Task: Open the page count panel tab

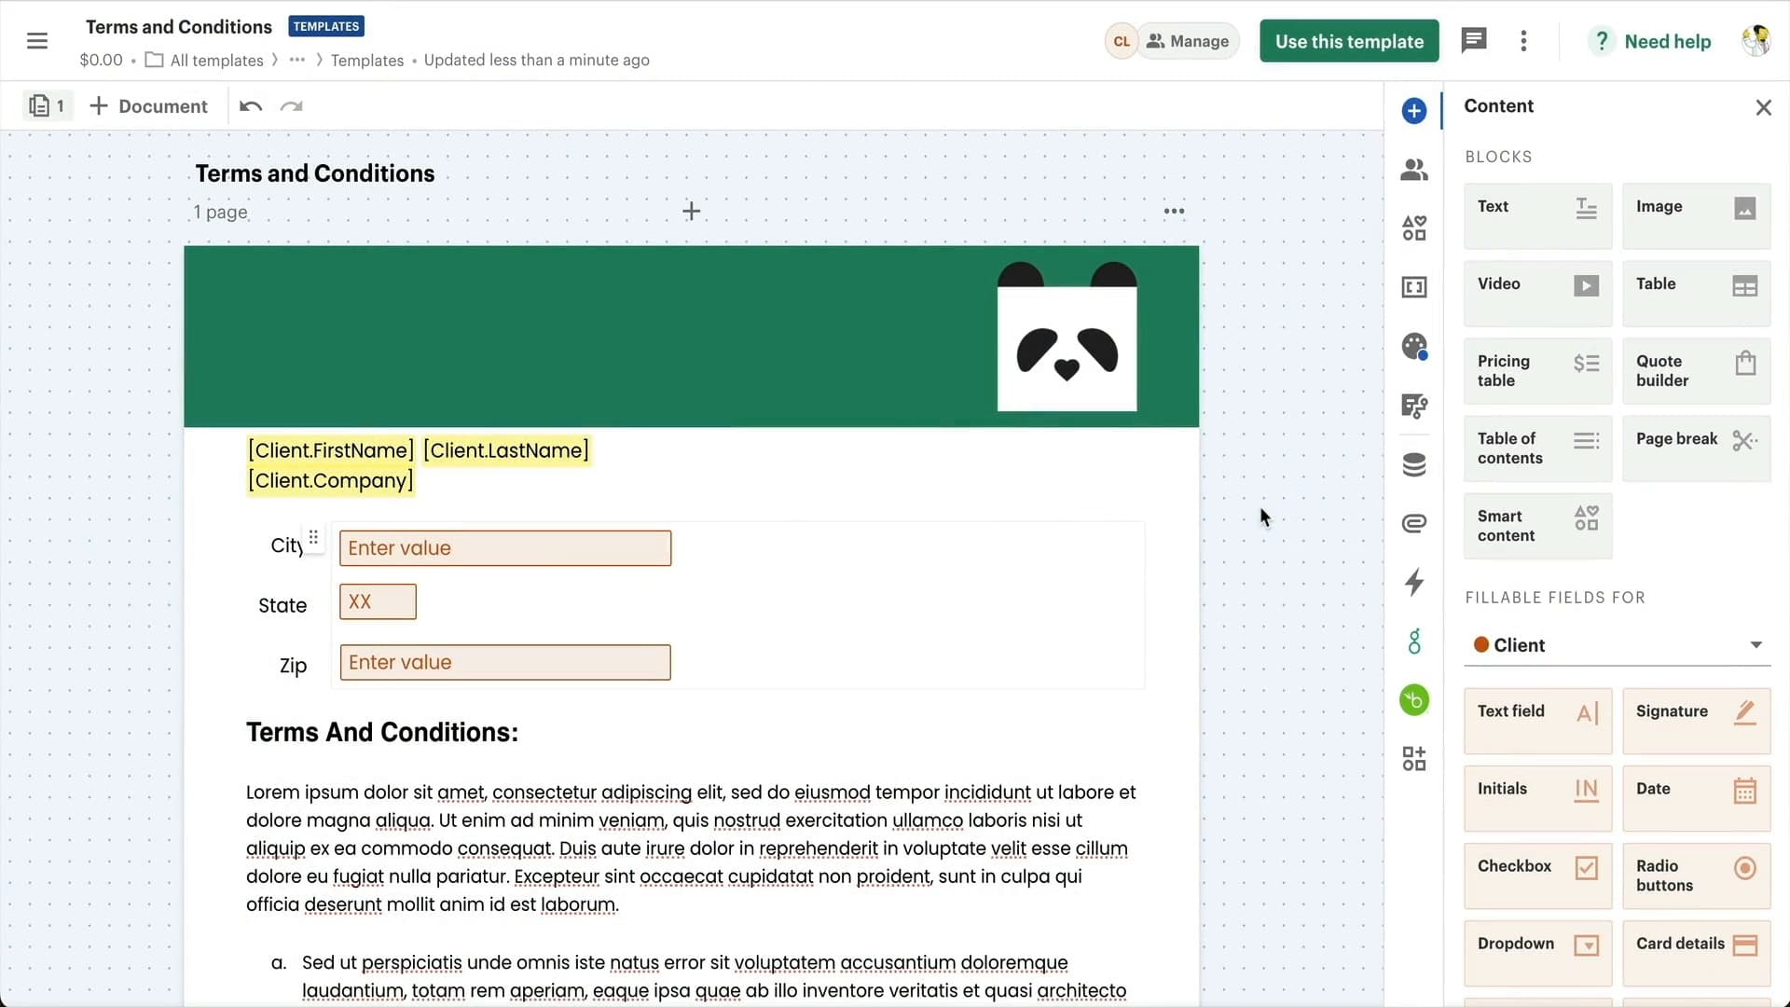Action: pyautogui.click(x=47, y=106)
